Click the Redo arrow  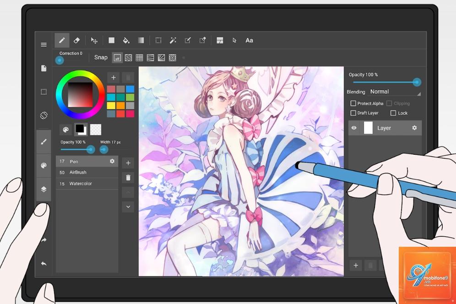tap(43, 240)
